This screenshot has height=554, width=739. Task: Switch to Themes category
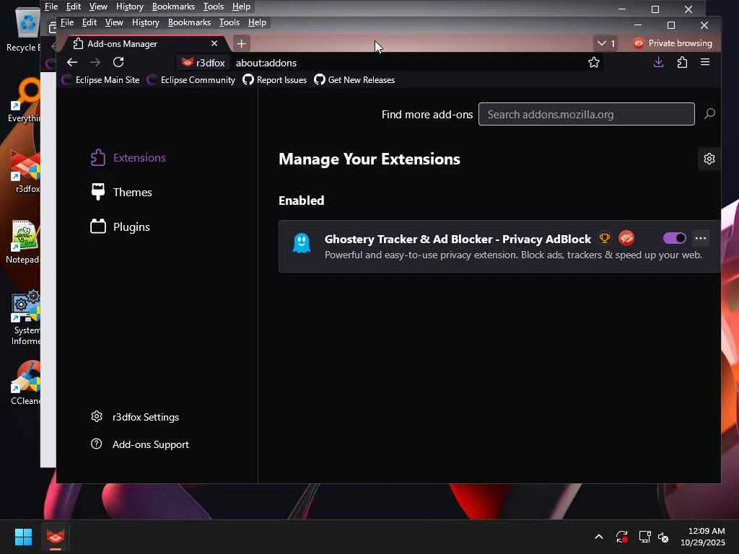click(121, 192)
